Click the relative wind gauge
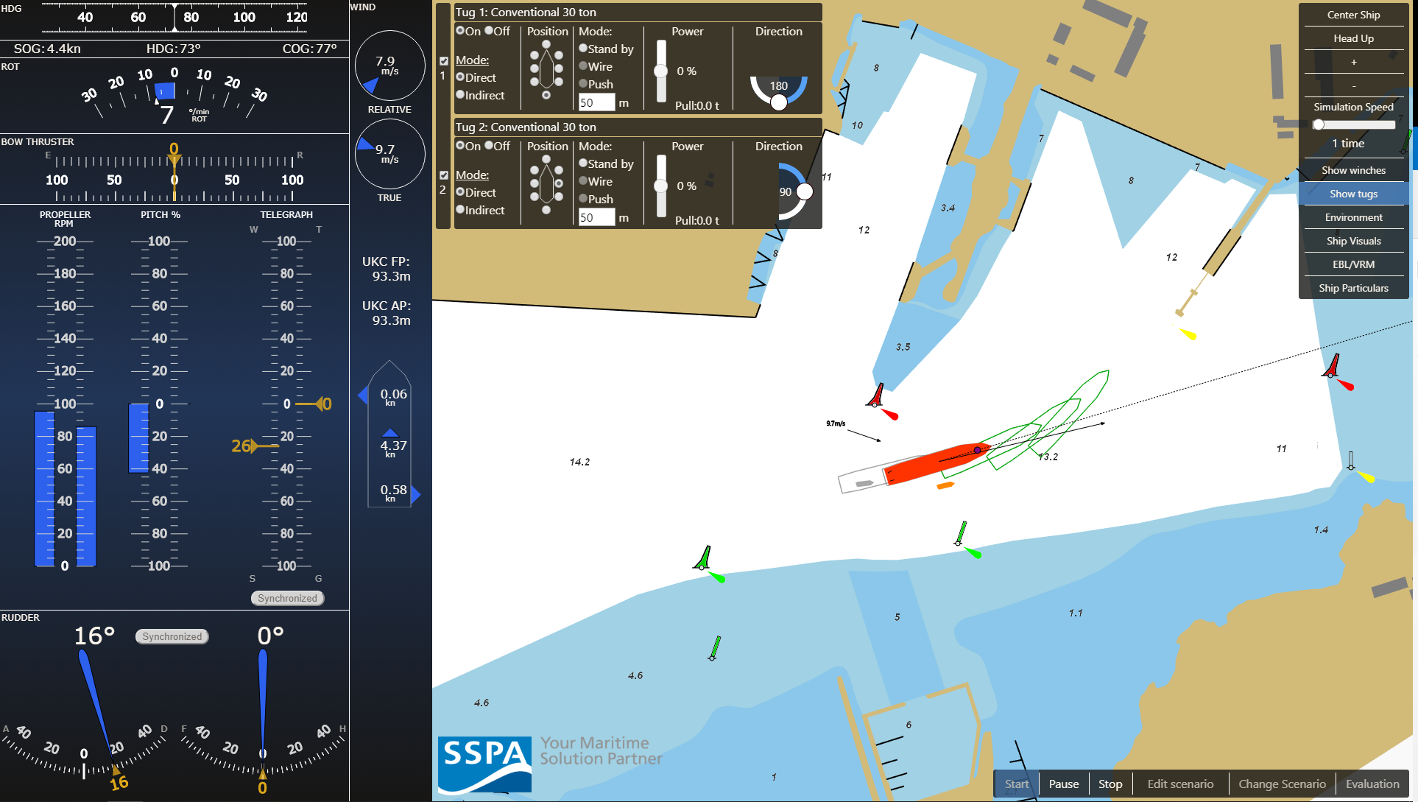The width and height of the screenshot is (1418, 802). 389,66
